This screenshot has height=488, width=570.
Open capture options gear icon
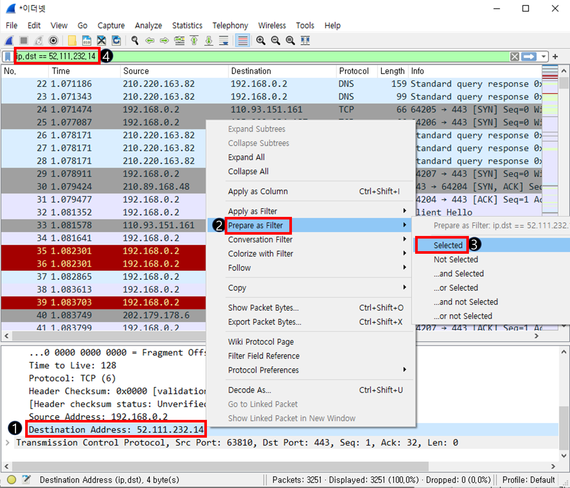[53, 41]
